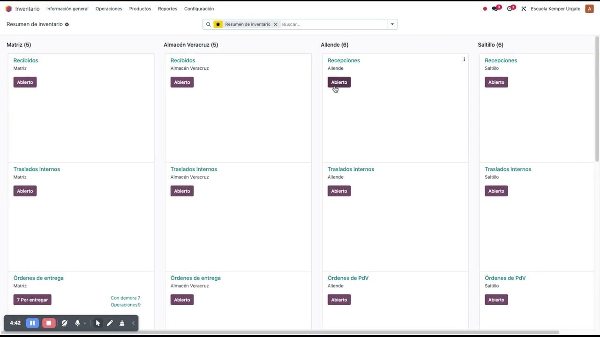This screenshot has width=600, height=337.
Task: Open the Odoo app switcher logo
Action: 8,9
